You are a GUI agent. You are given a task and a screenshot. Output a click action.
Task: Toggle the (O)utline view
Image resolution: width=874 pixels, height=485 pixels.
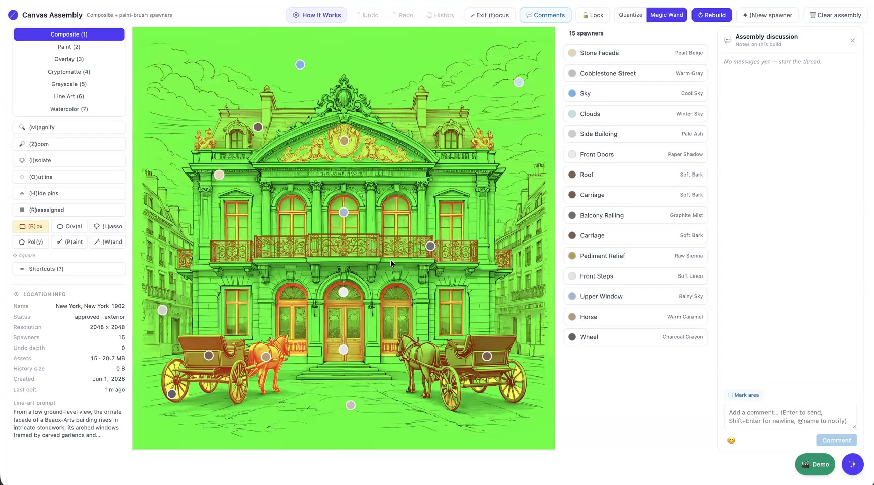tap(69, 177)
